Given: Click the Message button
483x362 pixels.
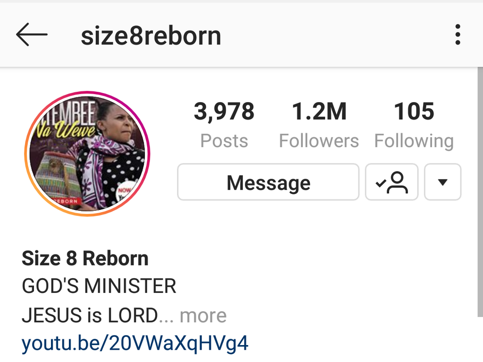Looking at the screenshot, I should click(x=268, y=182).
